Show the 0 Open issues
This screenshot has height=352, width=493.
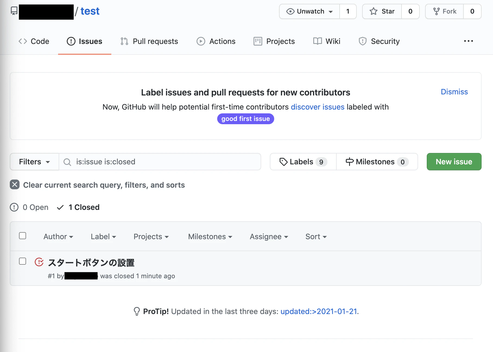29,207
